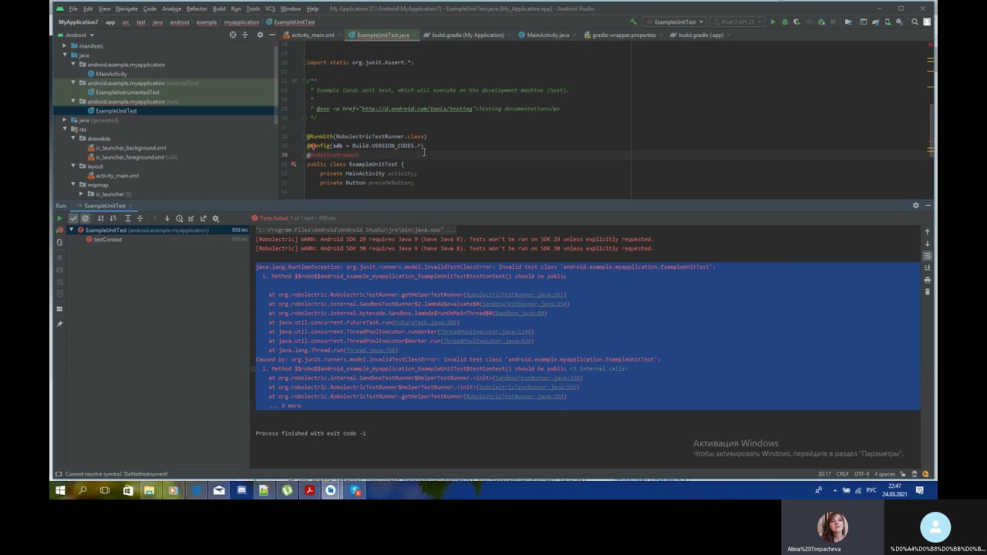The image size is (987, 555).
Task: Open the Search Everywhere magnifier icon
Action: 915,22
